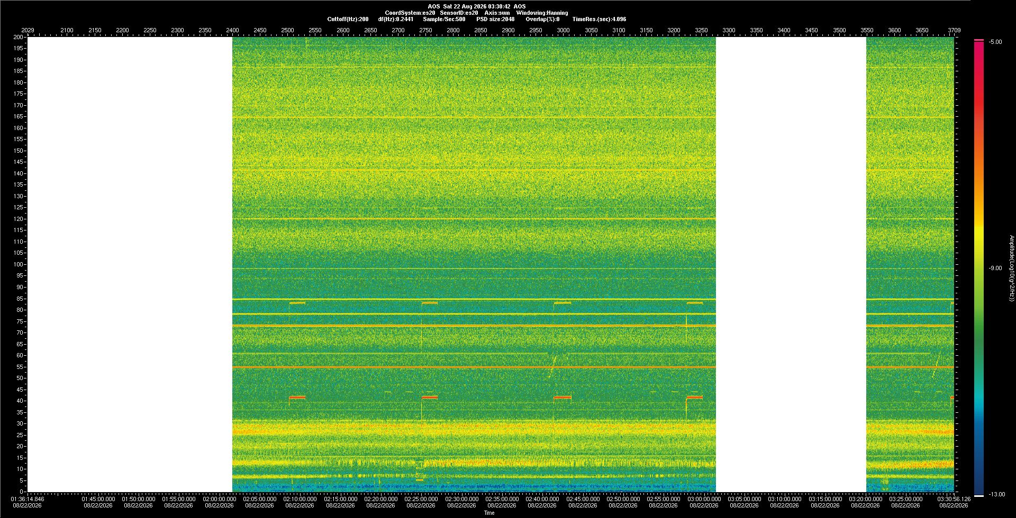
Task: Select the '03:10:00.000' time axis label
Action: [785, 498]
